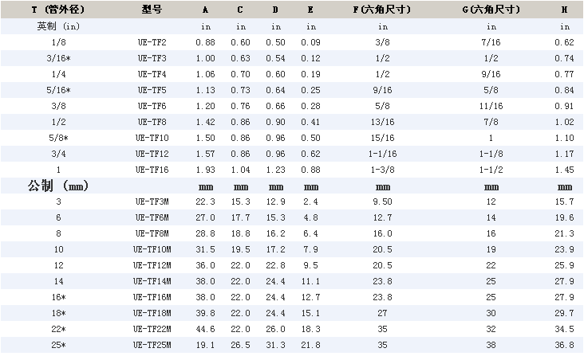The image size is (584, 356).
Task: Click the "型号" column header
Action: coord(151,10)
